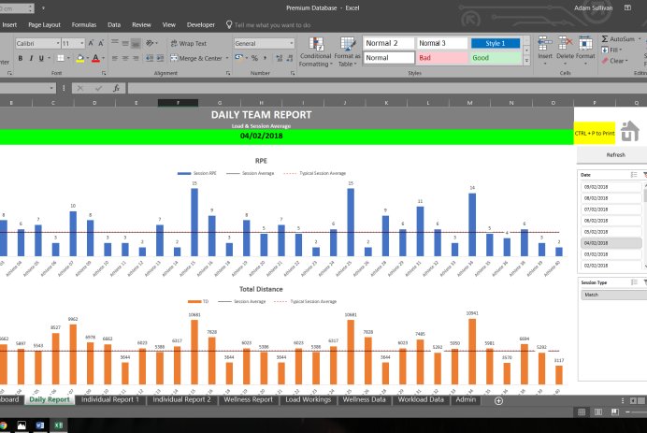Center text horizontally

(x=125, y=58)
